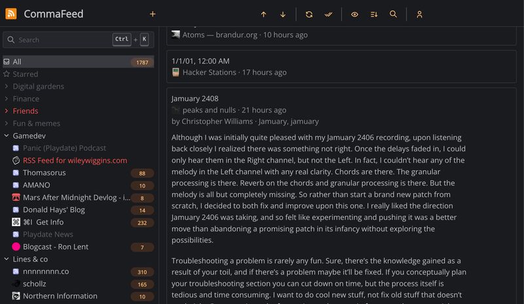Viewport: 524px width, 304px height.
Task: Click the Thomasorus feed icon
Action: point(16,172)
